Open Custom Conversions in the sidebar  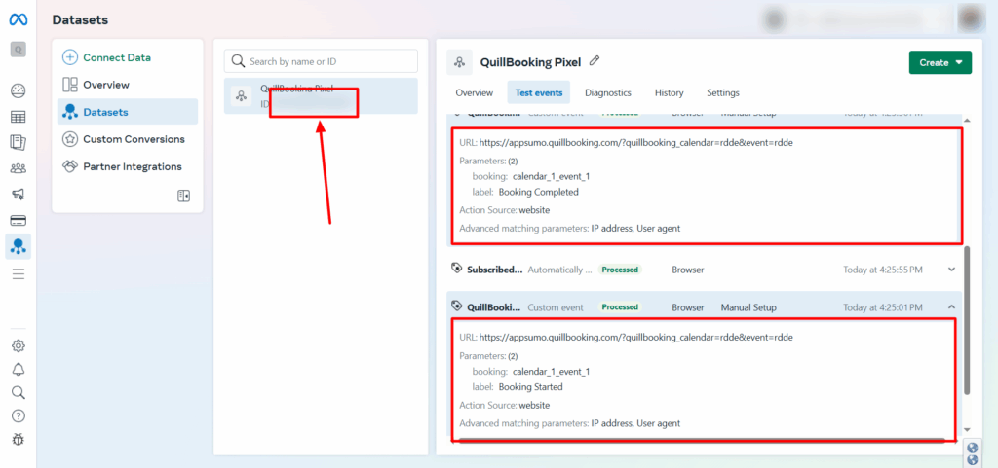[134, 139]
